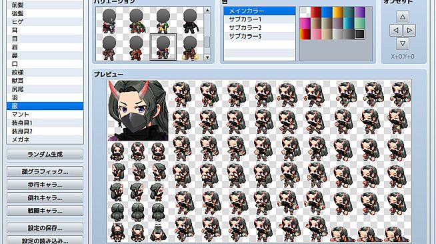Screen dimensions: 436x244
Task: Choose 尻尾 in the parts list
Action: (x=45, y=89)
